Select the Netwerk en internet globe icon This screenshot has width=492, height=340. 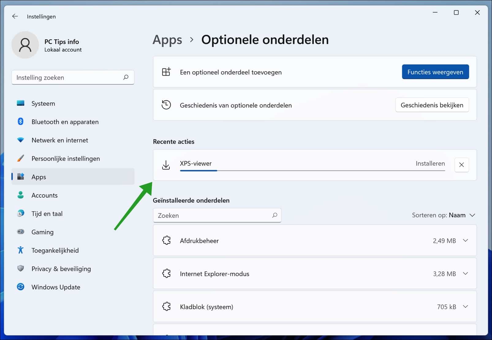(x=20, y=140)
